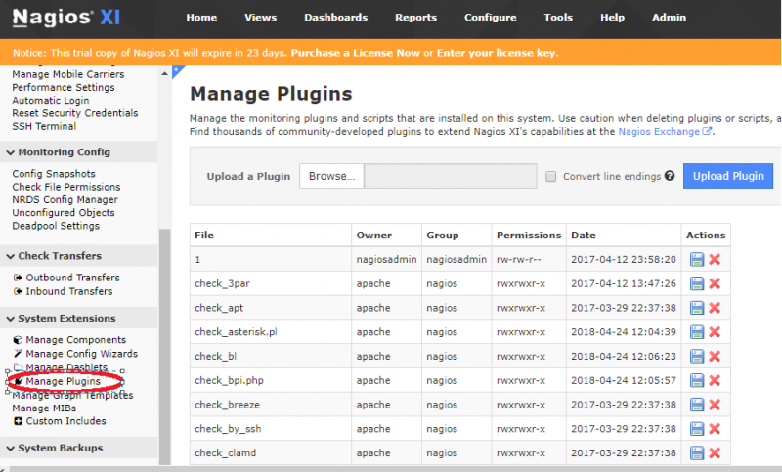Click the Nagios XI logo
This screenshot has height=472, width=782.
click(x=66, y=18)
